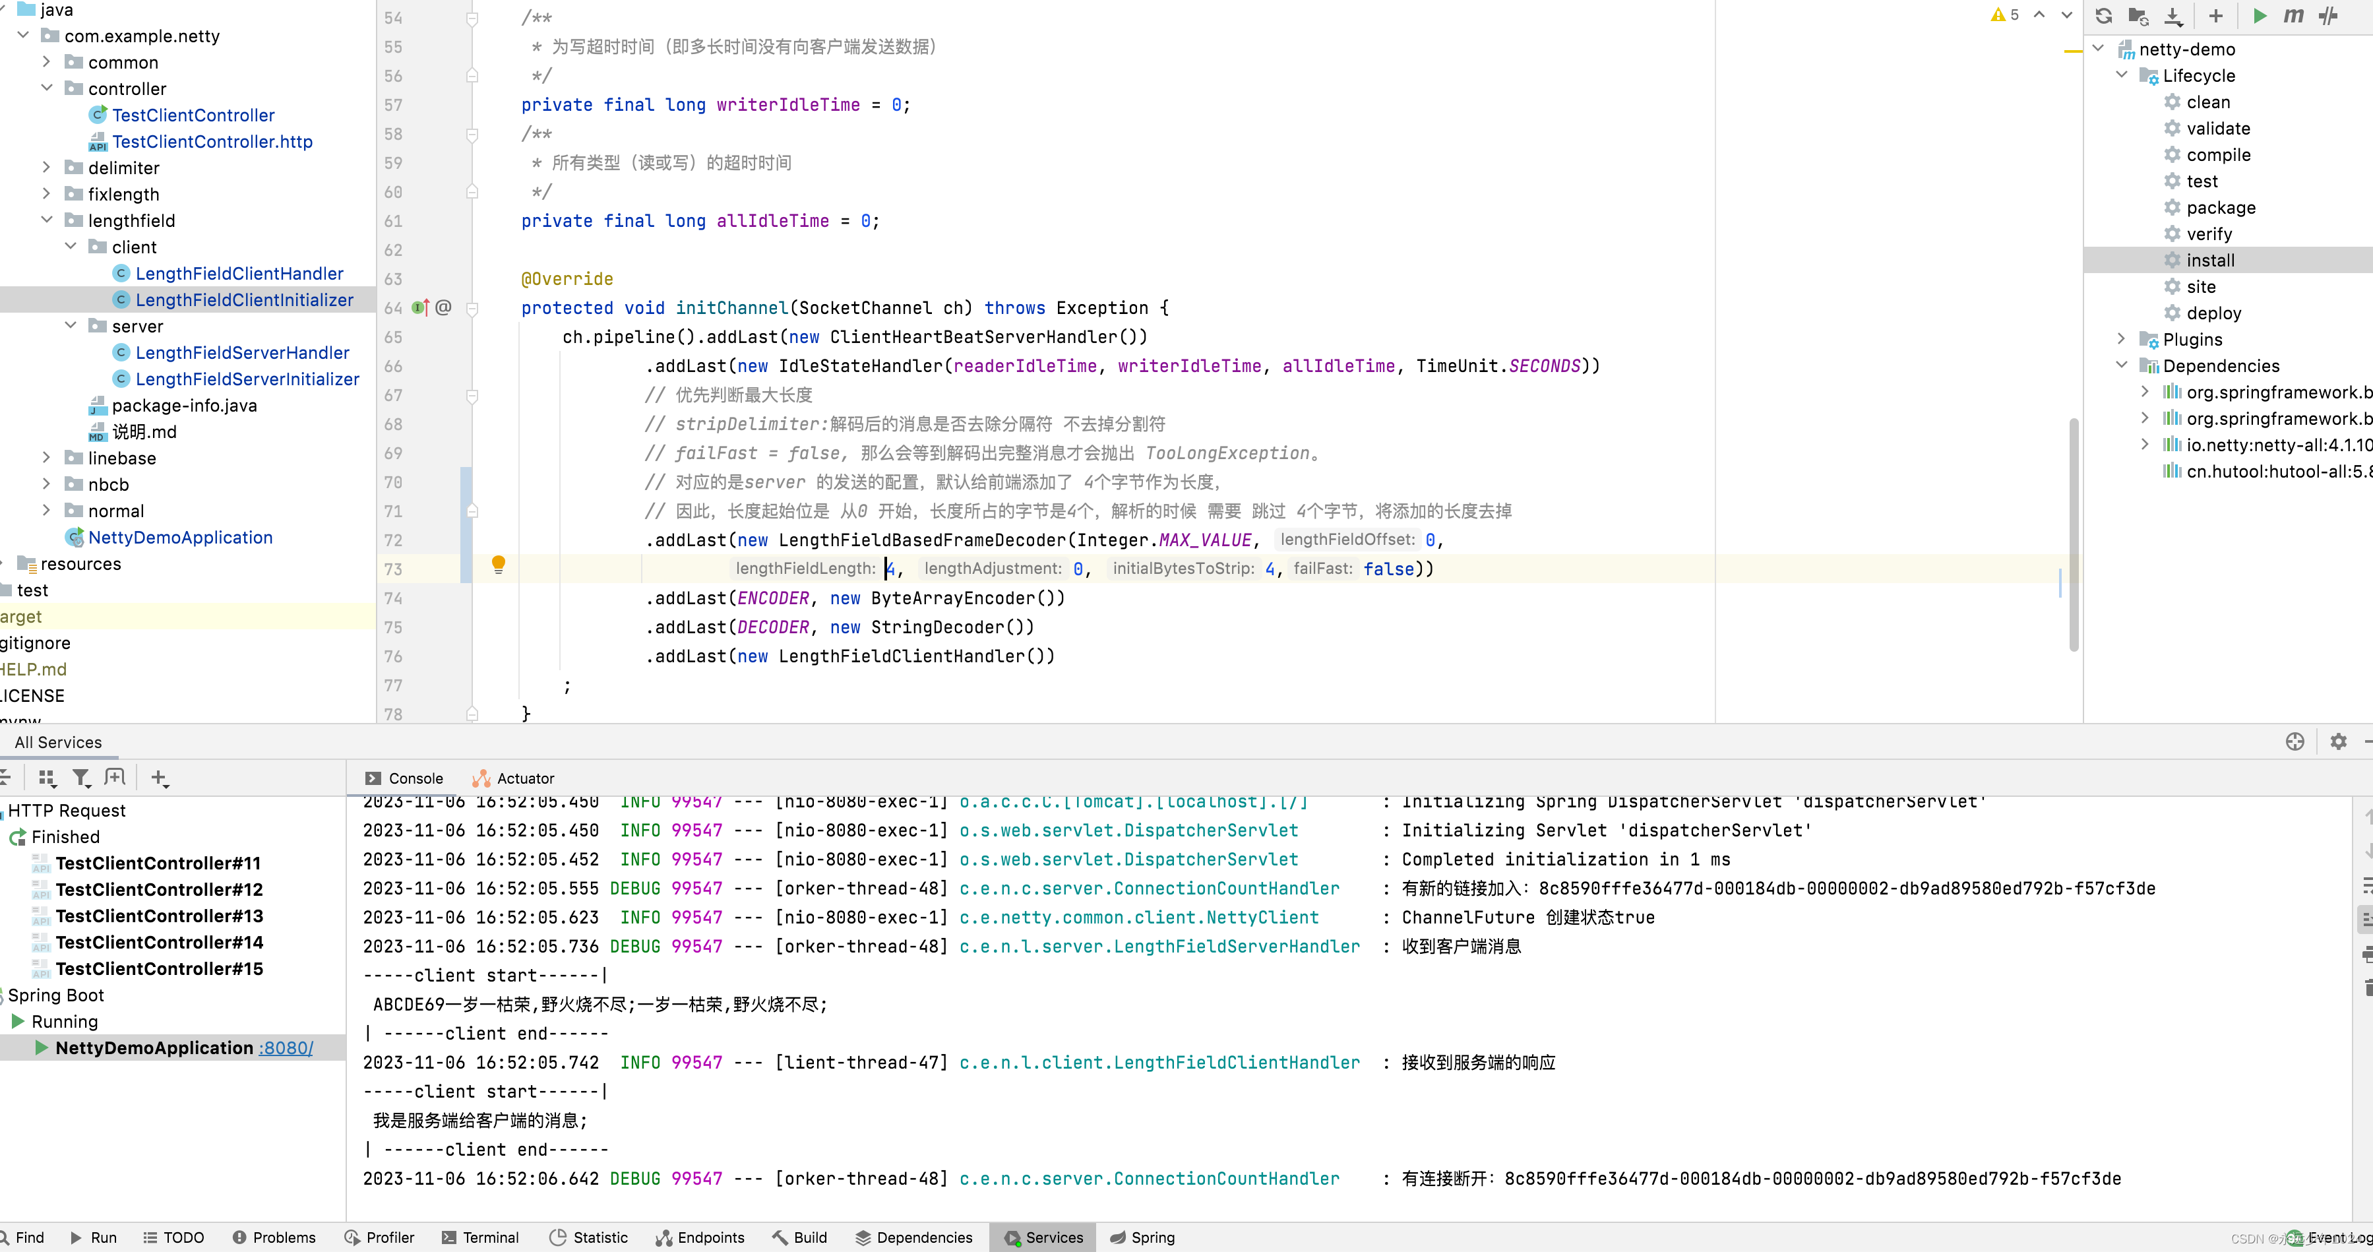This screenshot has width=2373, height=1252.
Task: Open NettyDemoApplication class in tree
Action: click(x=179, y=537)
